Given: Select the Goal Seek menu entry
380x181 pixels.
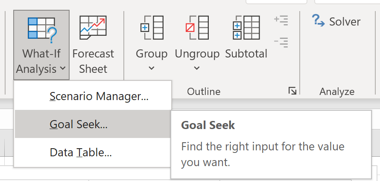Looking at the screenshot, I should pos(93,124).
